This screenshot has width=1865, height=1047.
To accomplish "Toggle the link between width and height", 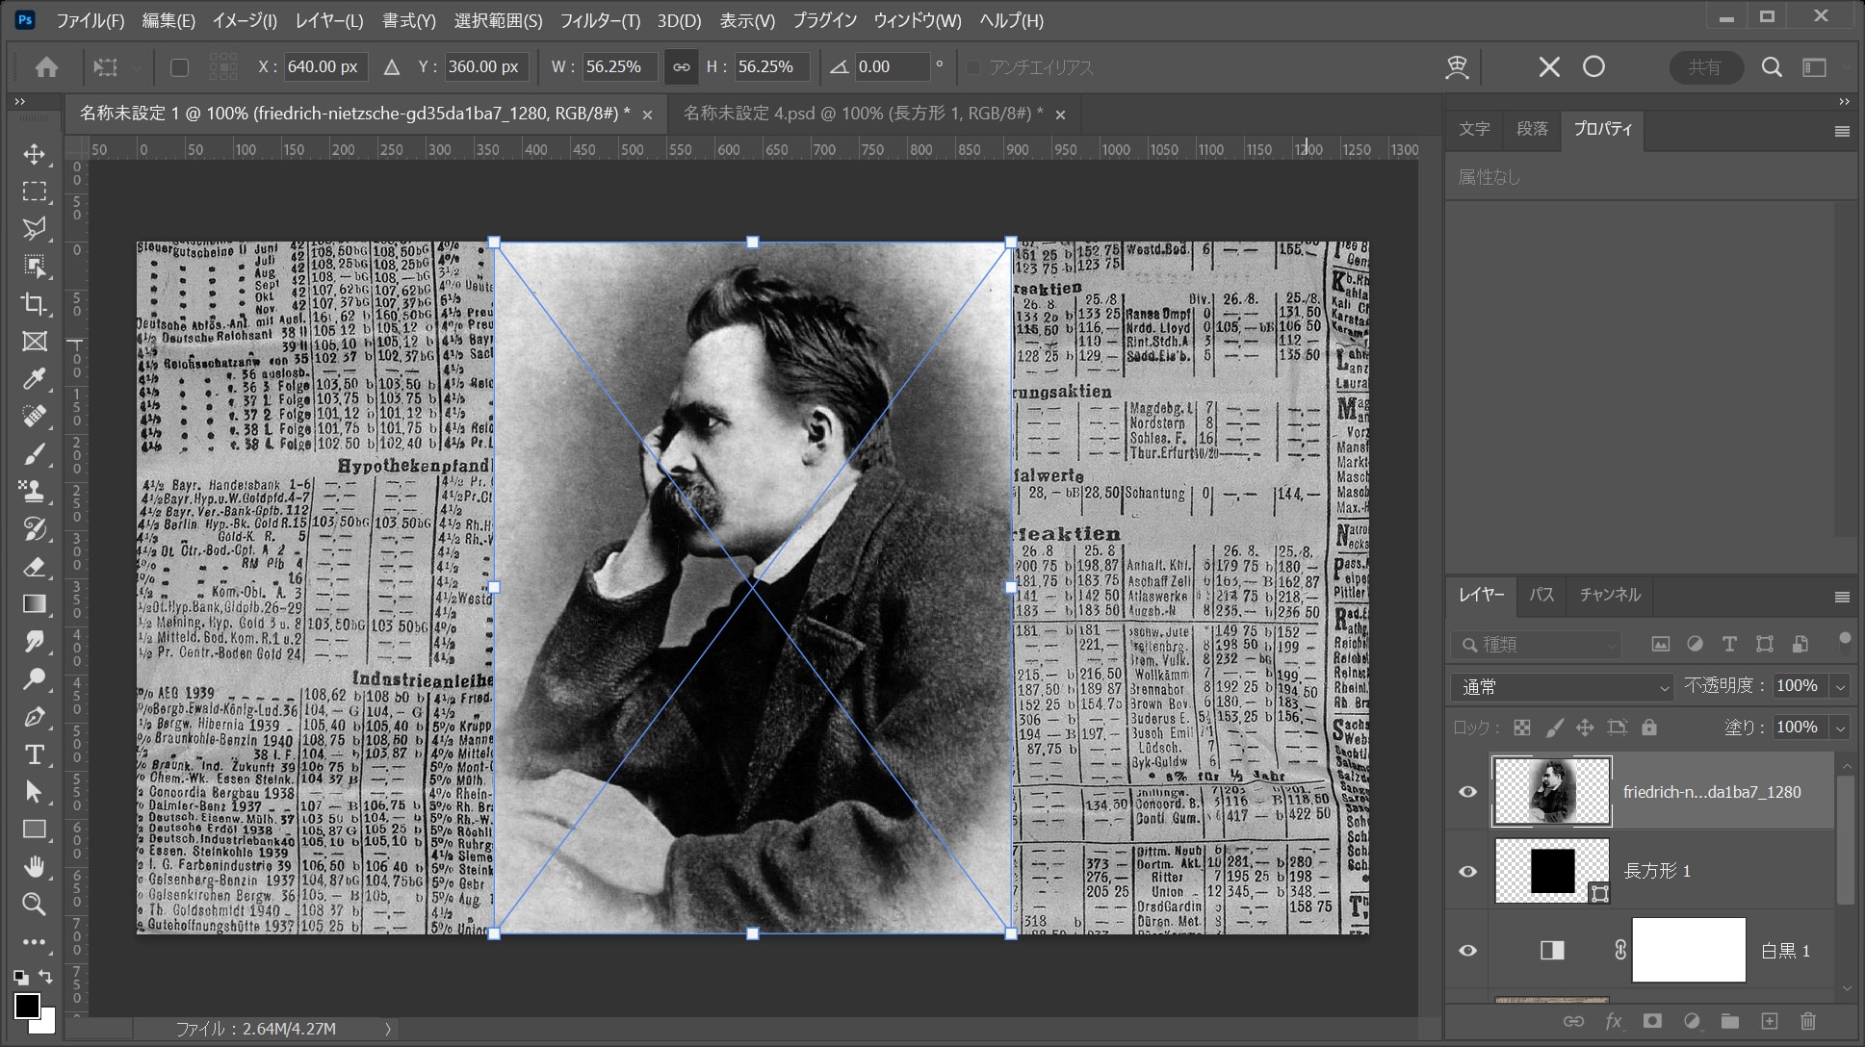I will click(681, 67).
